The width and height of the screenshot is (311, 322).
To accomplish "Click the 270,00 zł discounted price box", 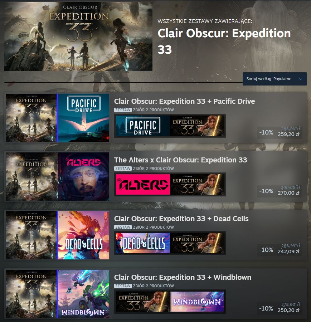I will [x=280, y=191].
